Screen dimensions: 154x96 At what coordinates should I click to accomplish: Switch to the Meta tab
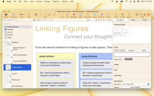pyautogui.click(x=133, y=20)
